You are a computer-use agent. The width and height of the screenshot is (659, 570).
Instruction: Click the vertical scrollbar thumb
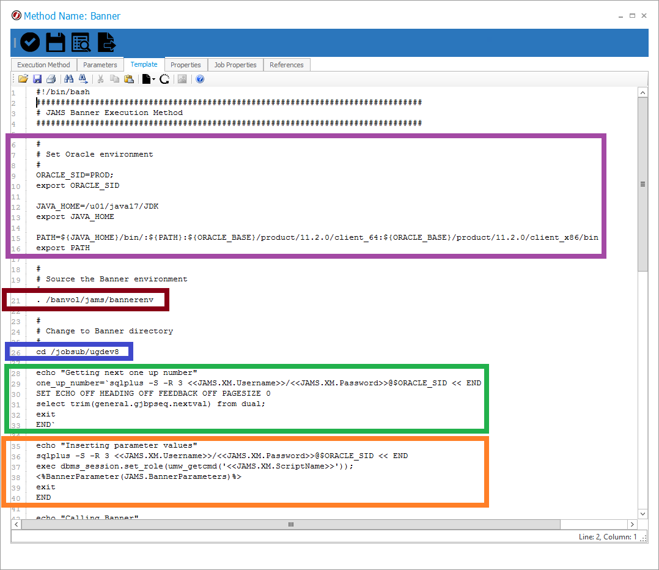click(642, 184)
